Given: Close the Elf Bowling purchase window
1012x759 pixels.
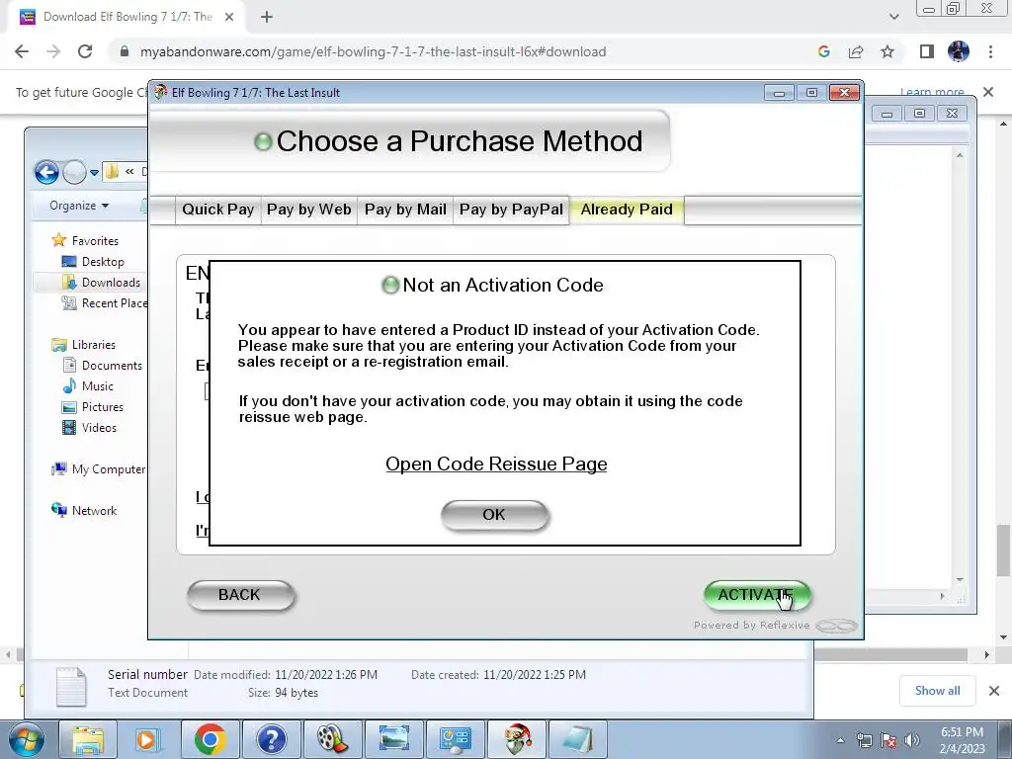Looking at the screenshot, I should (x=844, y=93).
